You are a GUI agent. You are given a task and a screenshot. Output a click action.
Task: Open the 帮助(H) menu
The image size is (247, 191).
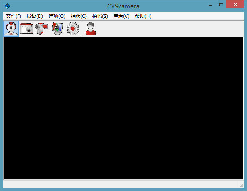pyautogui.click(x=143, y=16)
